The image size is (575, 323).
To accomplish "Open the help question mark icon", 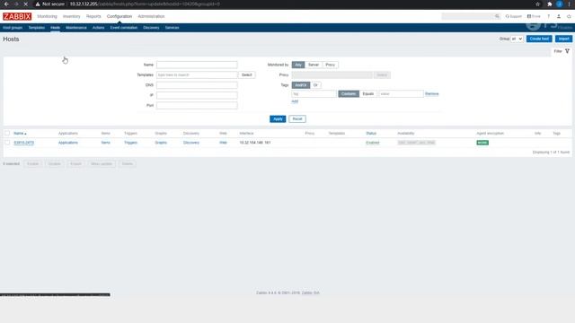I will point(549,16).
